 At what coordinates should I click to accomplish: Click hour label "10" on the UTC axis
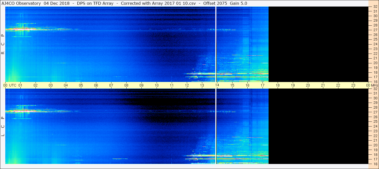[157, 85]
